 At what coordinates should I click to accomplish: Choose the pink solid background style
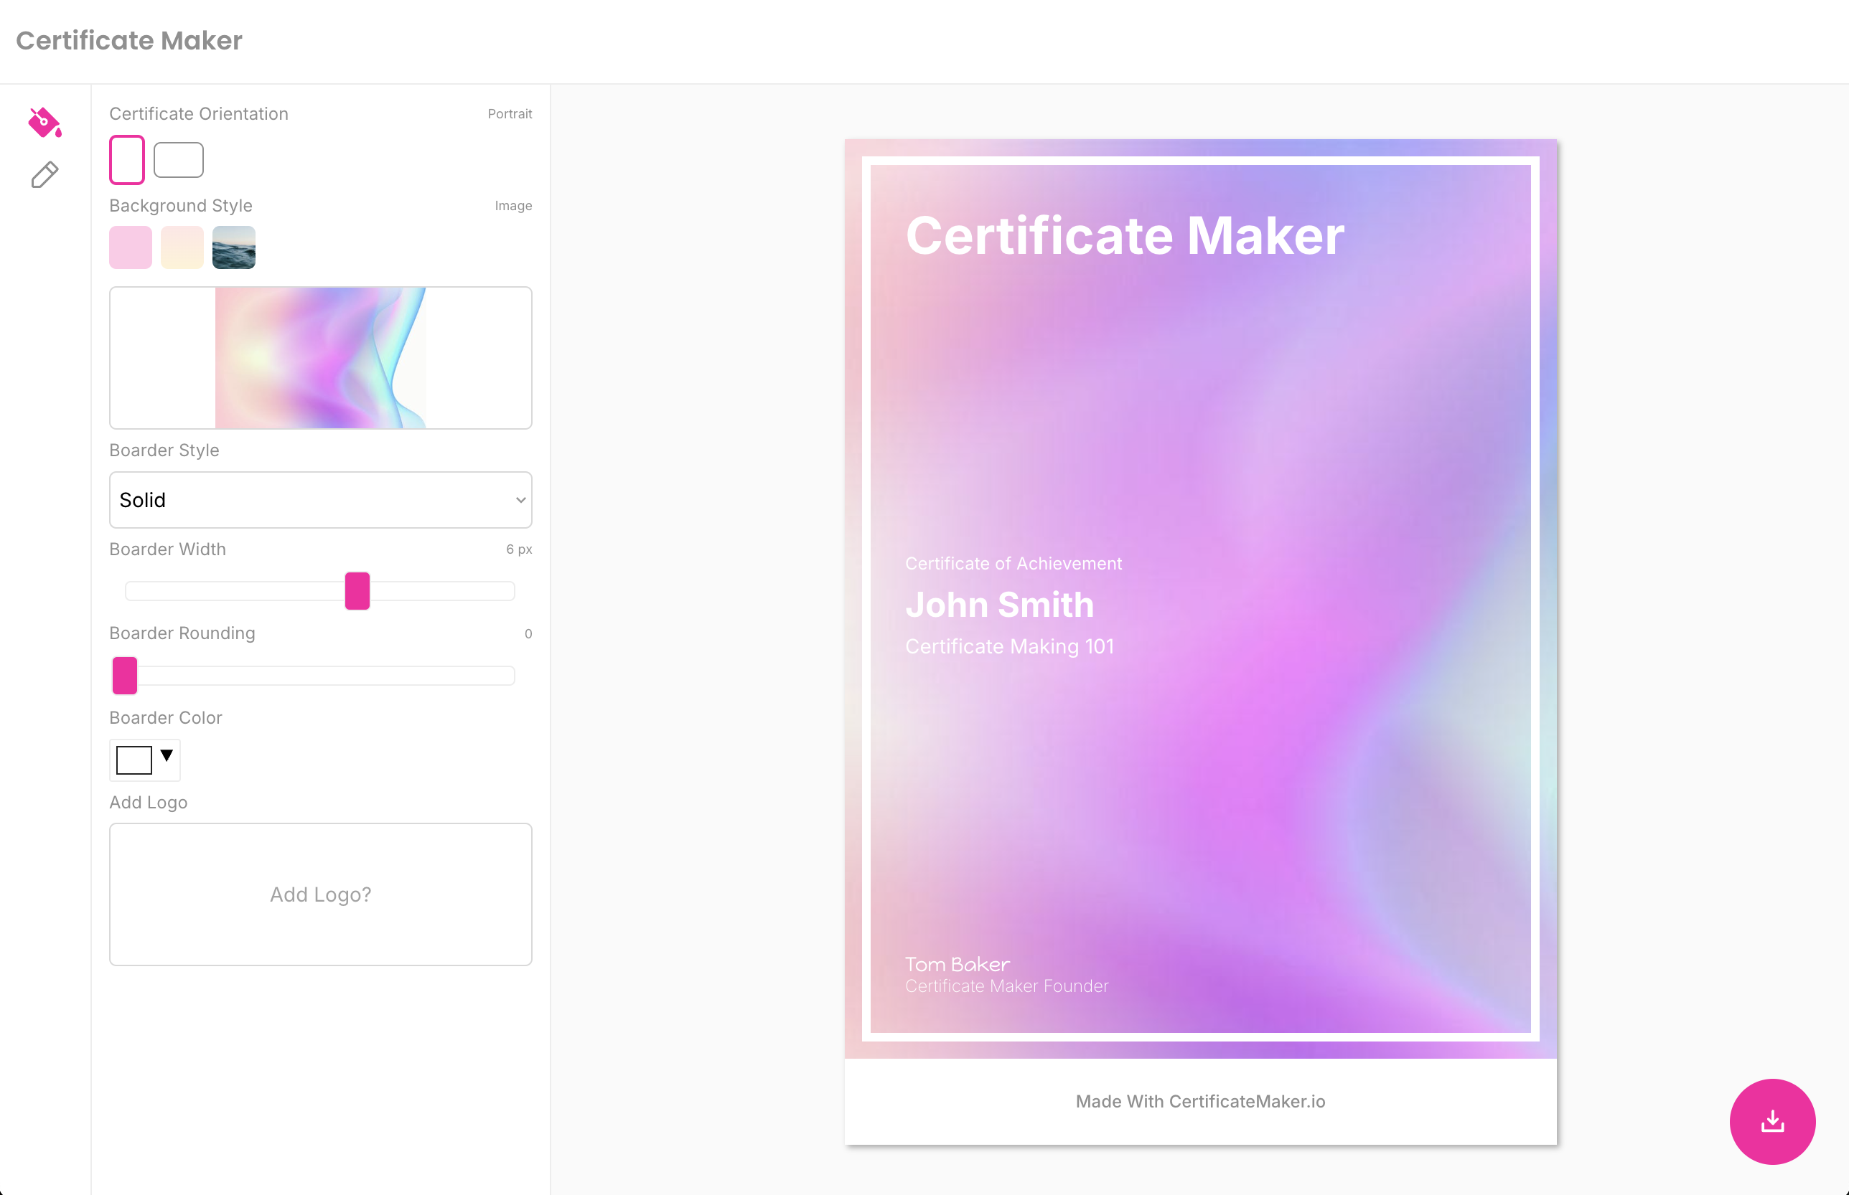coord(131,247)
